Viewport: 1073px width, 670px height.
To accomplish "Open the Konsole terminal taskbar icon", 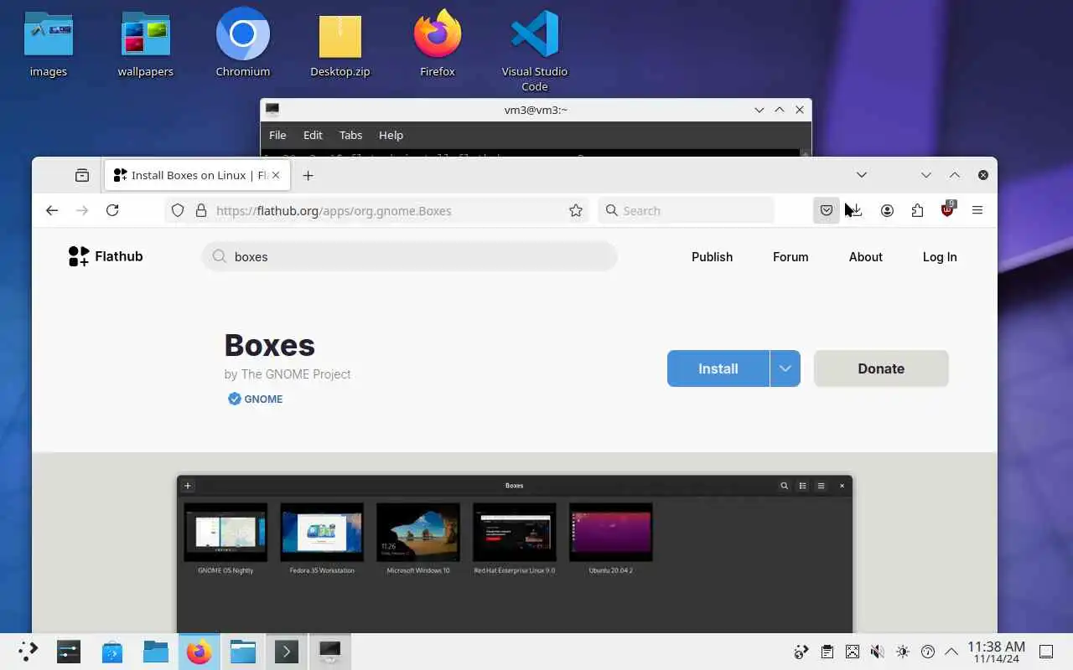I will point(287,652).
